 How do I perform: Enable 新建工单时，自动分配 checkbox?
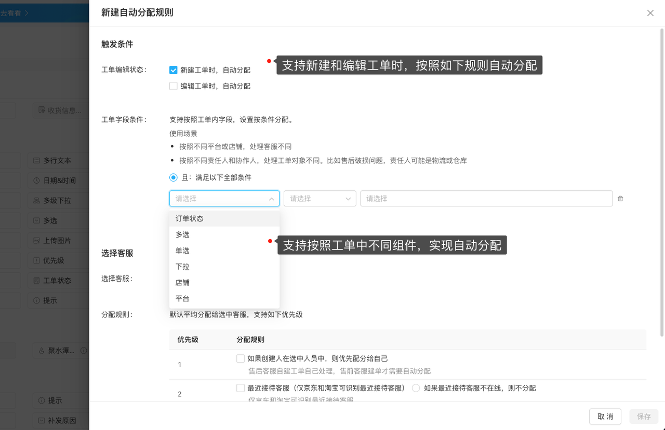pyautogui.click(x=174, y=70)
